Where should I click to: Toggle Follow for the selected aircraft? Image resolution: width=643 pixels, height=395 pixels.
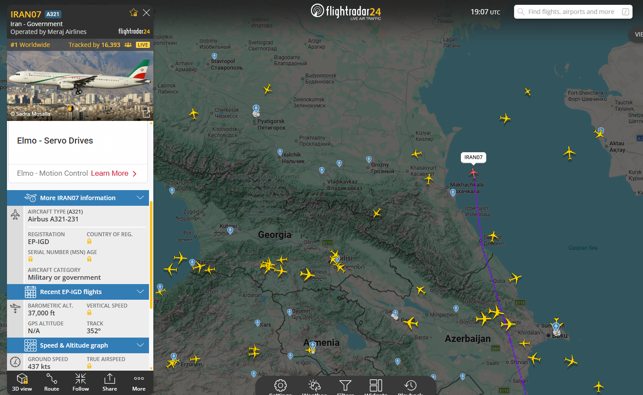click(x=81, y=382)
